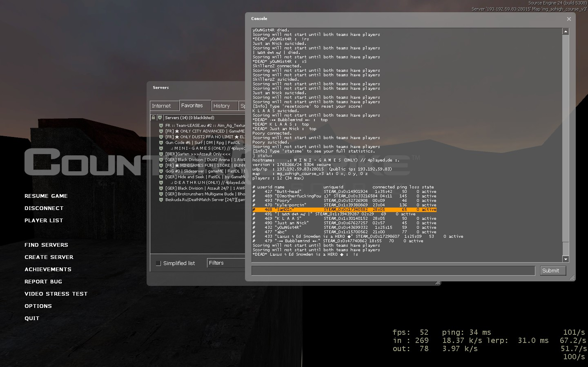Click Resume Game in main menu
This screenshot has width=588, height=367.
[x=46, y=196]
